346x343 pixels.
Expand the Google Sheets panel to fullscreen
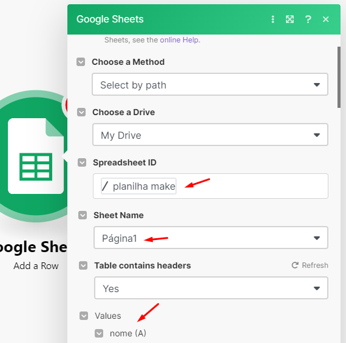(290, 19)
